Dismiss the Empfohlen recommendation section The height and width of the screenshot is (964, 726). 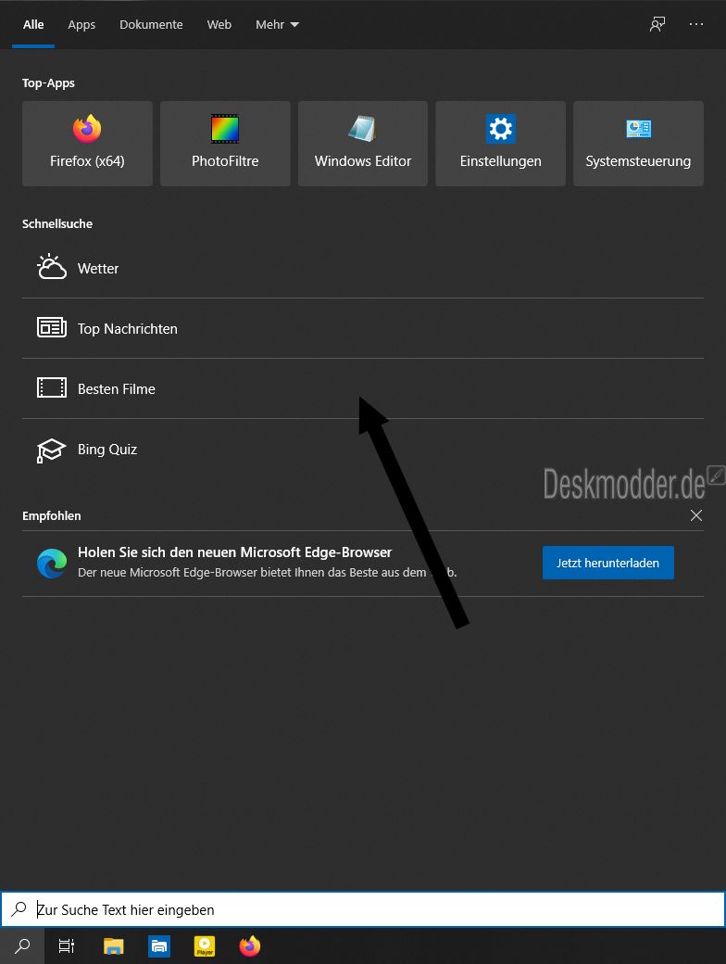(x=696, y=515)
